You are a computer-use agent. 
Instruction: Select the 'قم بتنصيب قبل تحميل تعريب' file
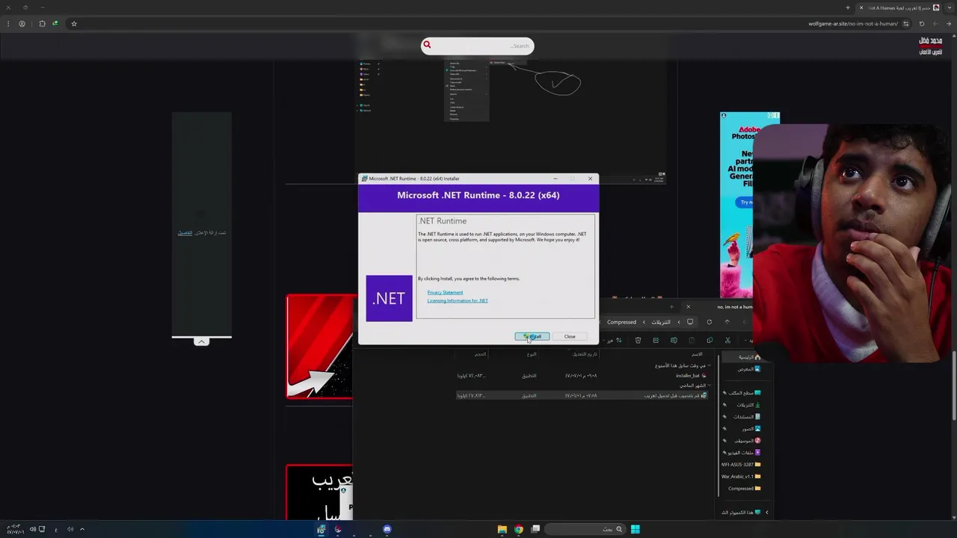pos(583,395)
